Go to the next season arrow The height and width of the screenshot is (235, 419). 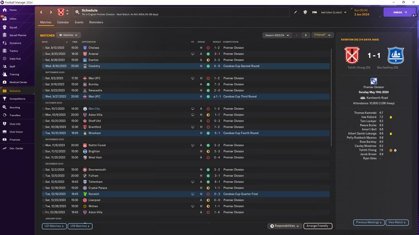tap(306, 35)
